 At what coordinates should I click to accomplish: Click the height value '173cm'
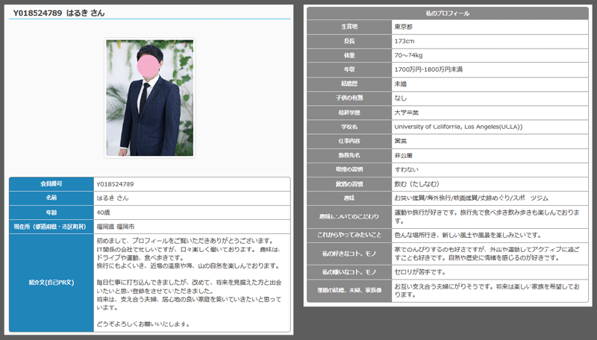tap(404, 41)
